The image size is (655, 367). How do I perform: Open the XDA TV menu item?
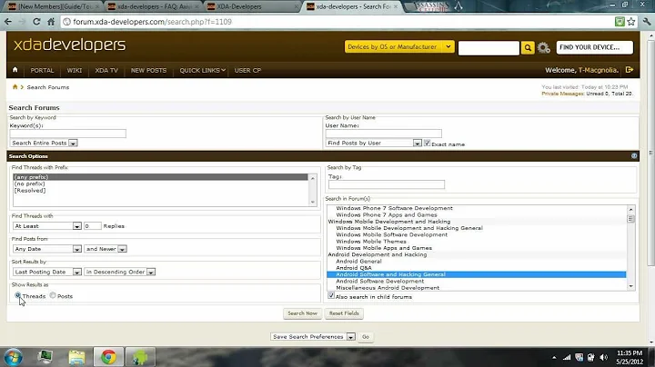[x=106, y=70]
